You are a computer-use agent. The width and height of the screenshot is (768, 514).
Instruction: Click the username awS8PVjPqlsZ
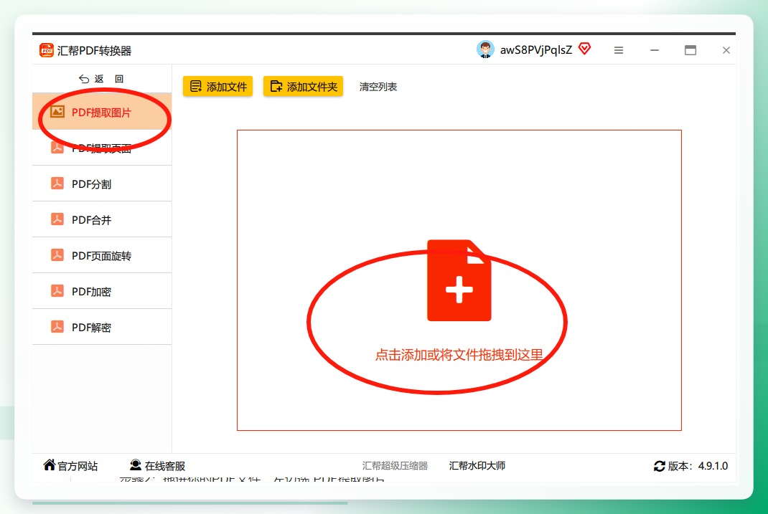coord(536,50)
